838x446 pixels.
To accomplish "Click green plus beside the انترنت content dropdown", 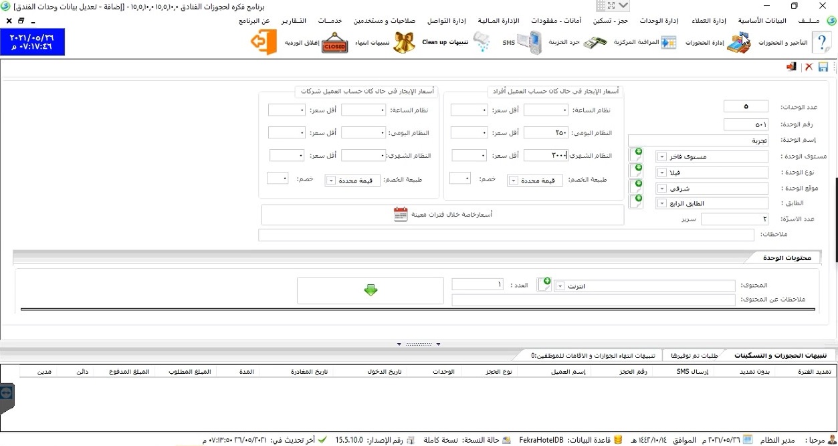I will click(x=546, y=283).
